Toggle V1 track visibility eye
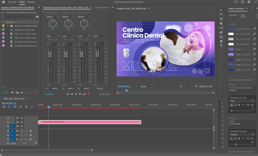This screenshot has height=156, width=258. (x=22, y=126)
